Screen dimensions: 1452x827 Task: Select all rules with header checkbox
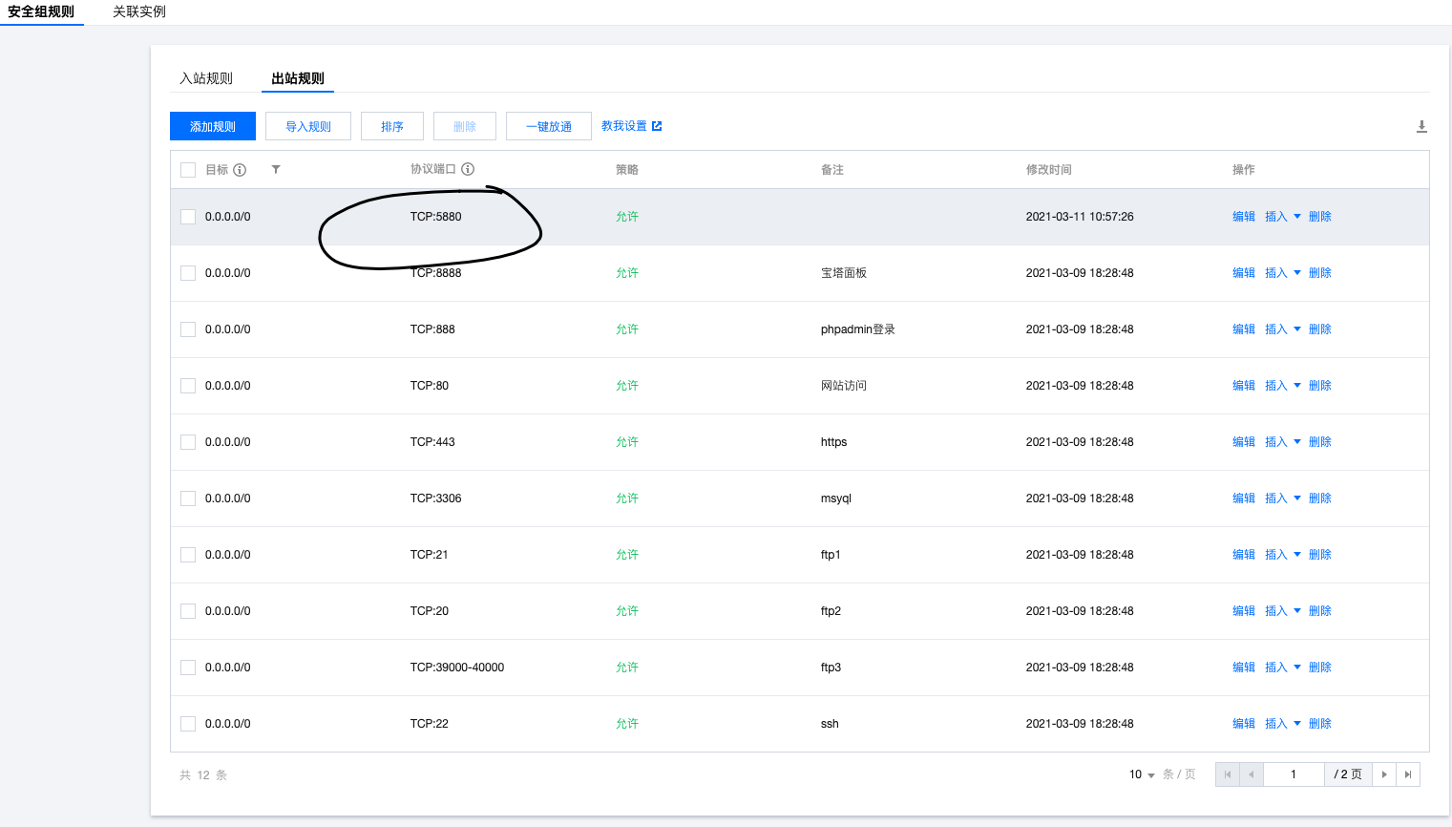tap(188, 170)
